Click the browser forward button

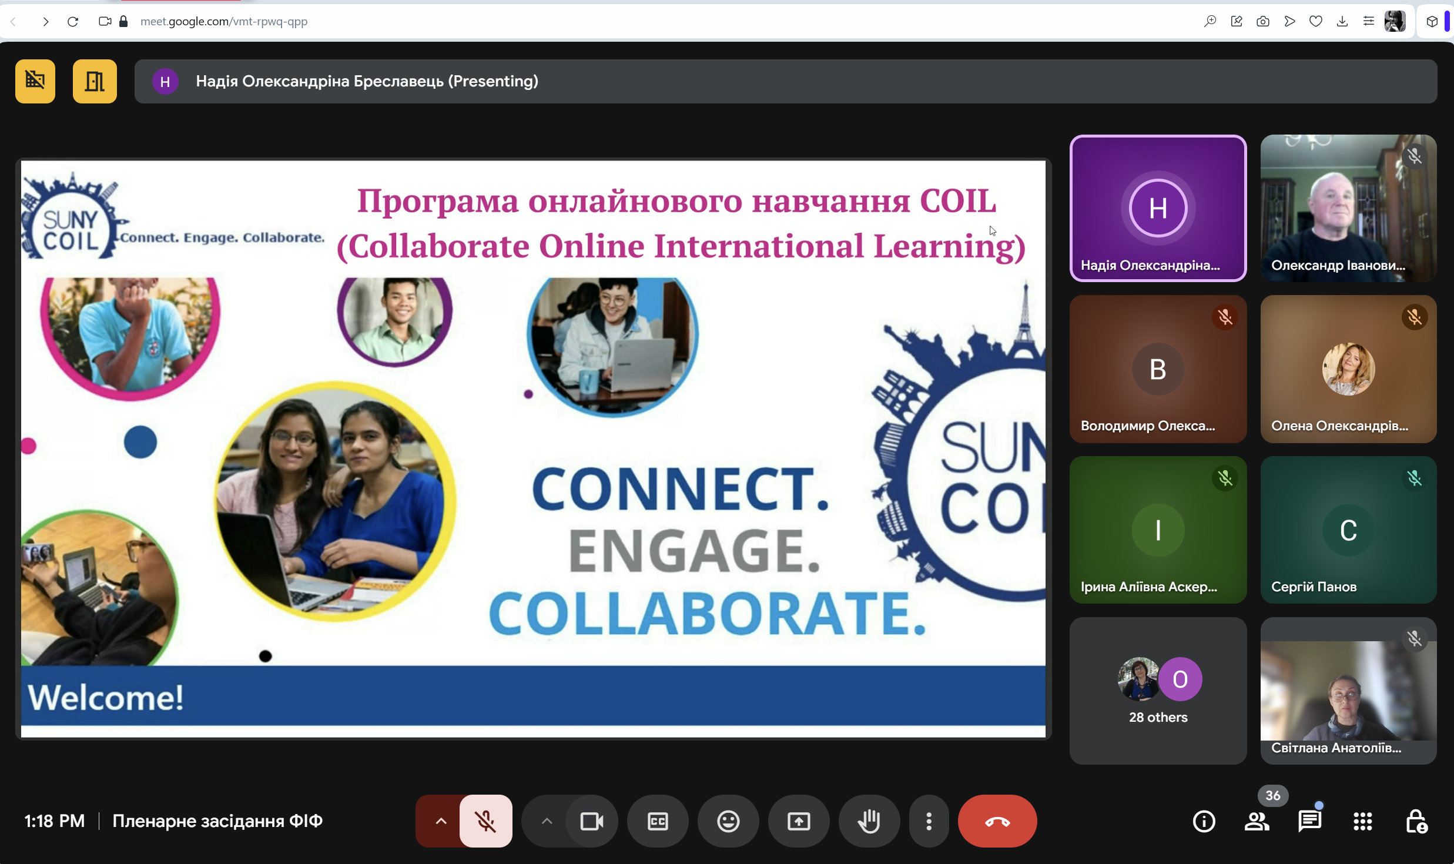click(46, 22)
